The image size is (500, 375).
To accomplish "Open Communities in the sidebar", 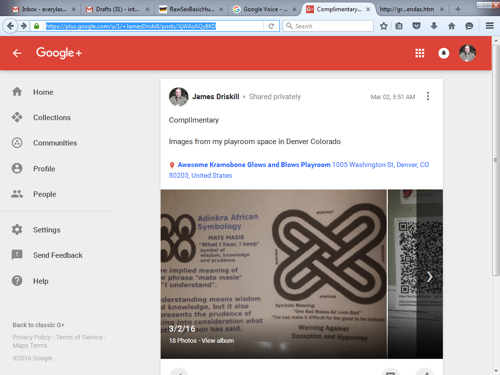I will pyautogui.click(x=56, y=143).
